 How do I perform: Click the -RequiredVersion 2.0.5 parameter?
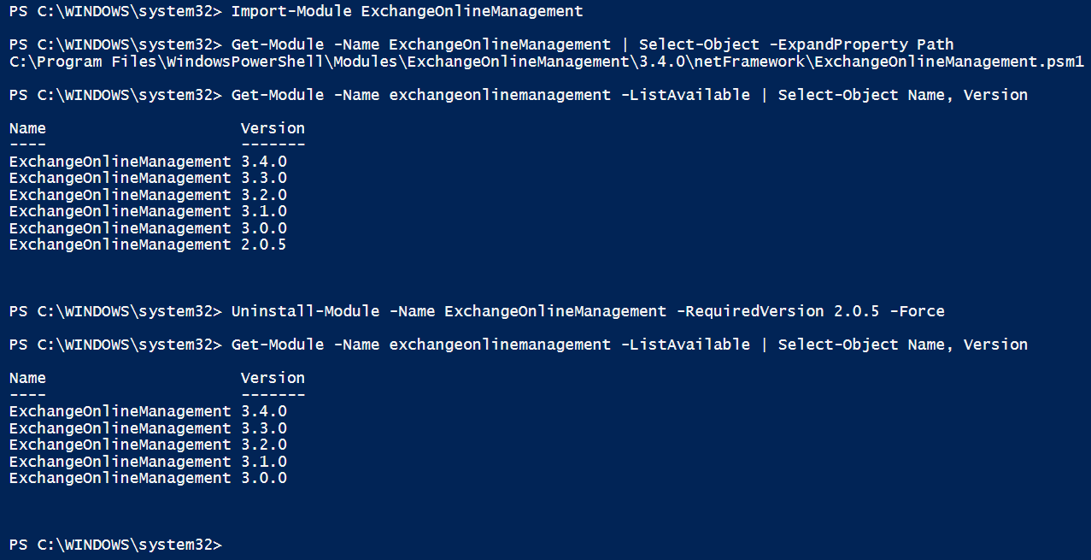(777, 311)
